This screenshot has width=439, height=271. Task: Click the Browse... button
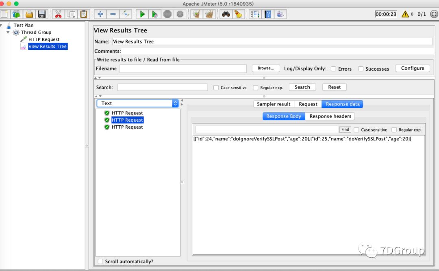click(266, 68)
